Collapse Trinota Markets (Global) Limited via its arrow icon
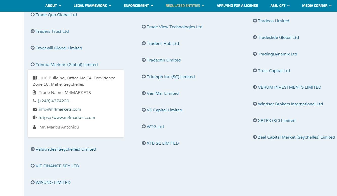Screen dimensions: 337x196 click(x=33, y=64)
